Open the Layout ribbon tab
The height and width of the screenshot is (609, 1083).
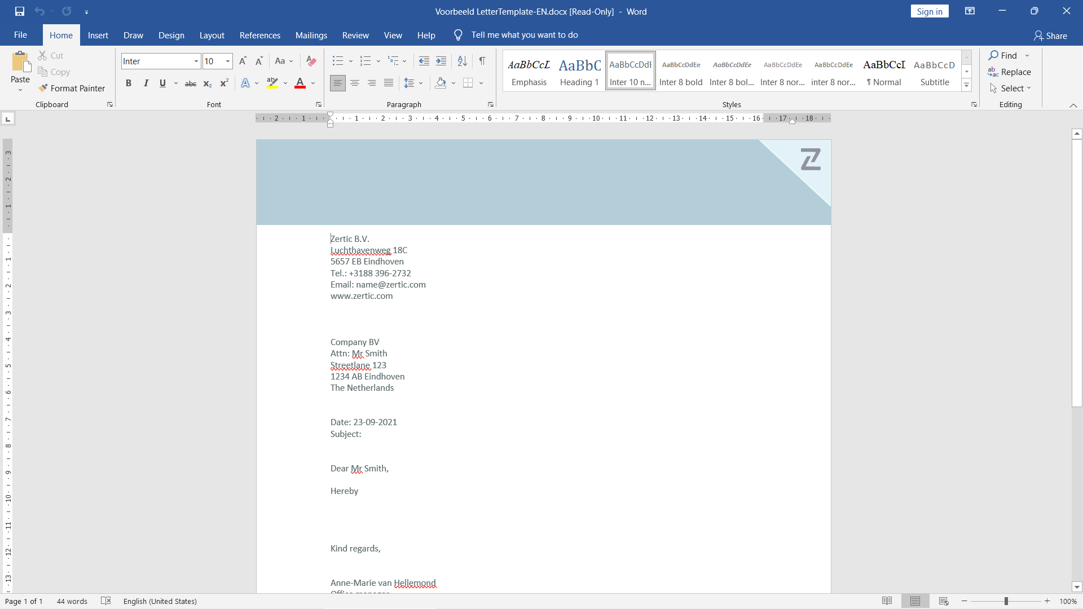click(212, 35)
